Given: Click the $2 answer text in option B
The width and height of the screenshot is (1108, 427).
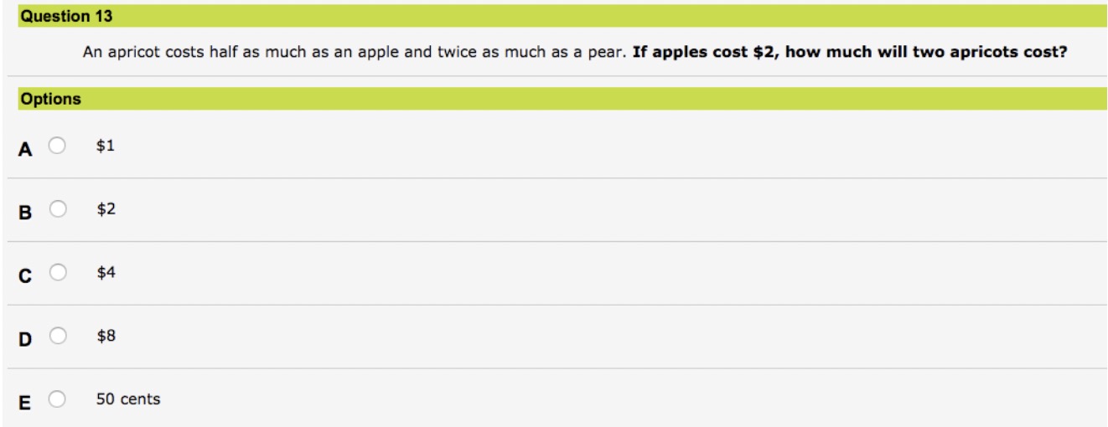Looking at the screenshot, I should (106, 209).
